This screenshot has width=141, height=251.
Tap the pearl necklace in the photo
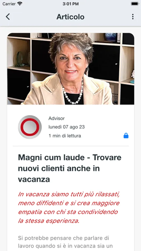click(73, 93)
